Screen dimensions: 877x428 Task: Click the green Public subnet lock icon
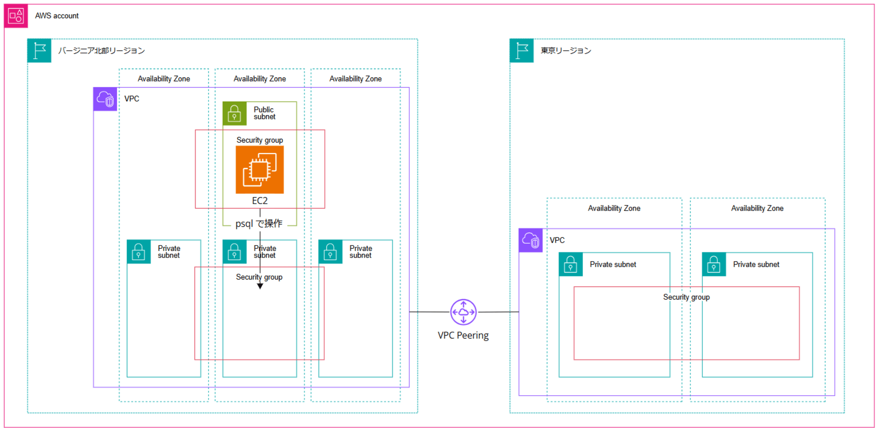pos(235,113)
